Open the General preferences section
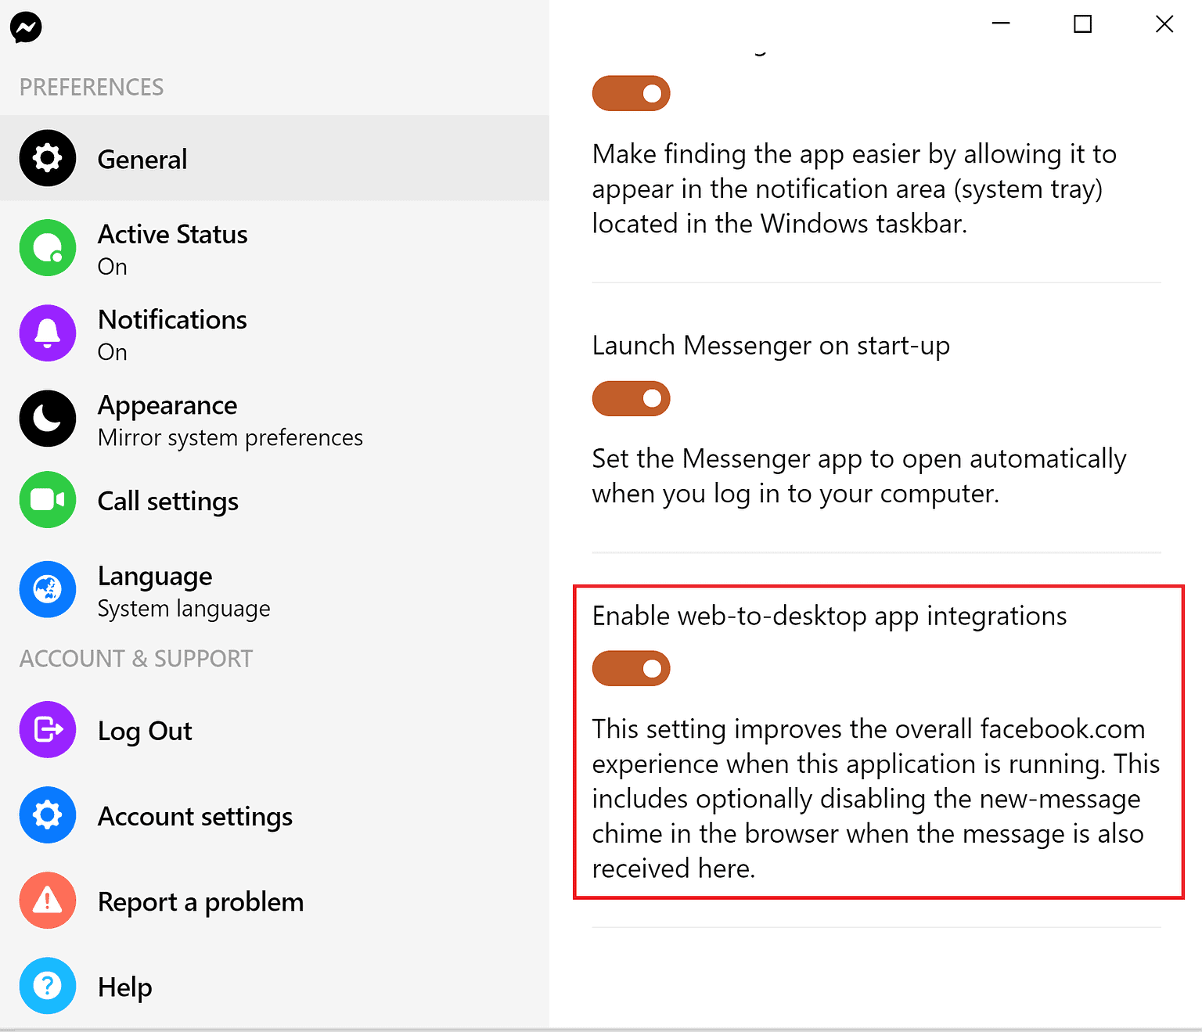This screenshot has height=1032, width=1202. (142, 159)
